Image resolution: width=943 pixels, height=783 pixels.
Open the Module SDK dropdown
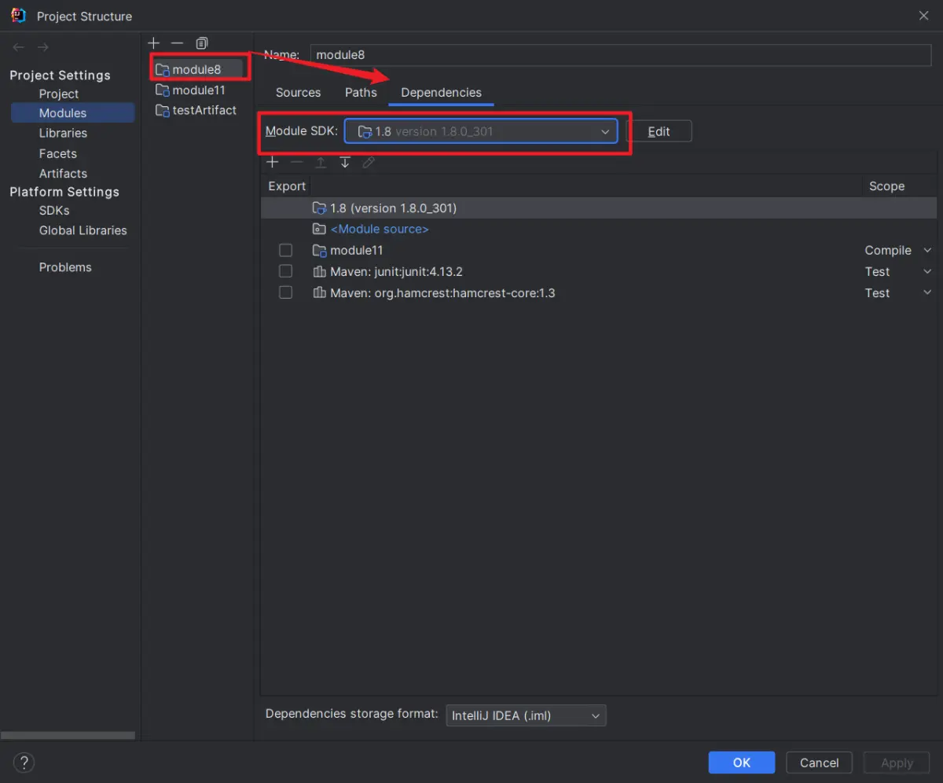[481, 131]
